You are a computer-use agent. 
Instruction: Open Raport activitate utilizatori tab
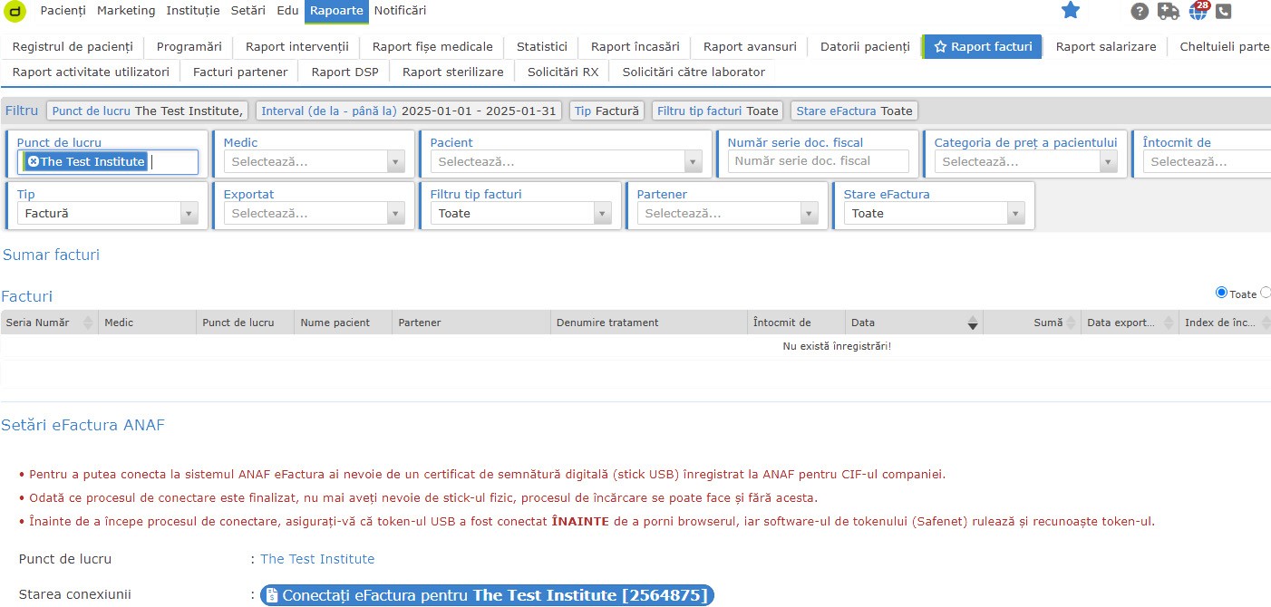tap(91, 72)
